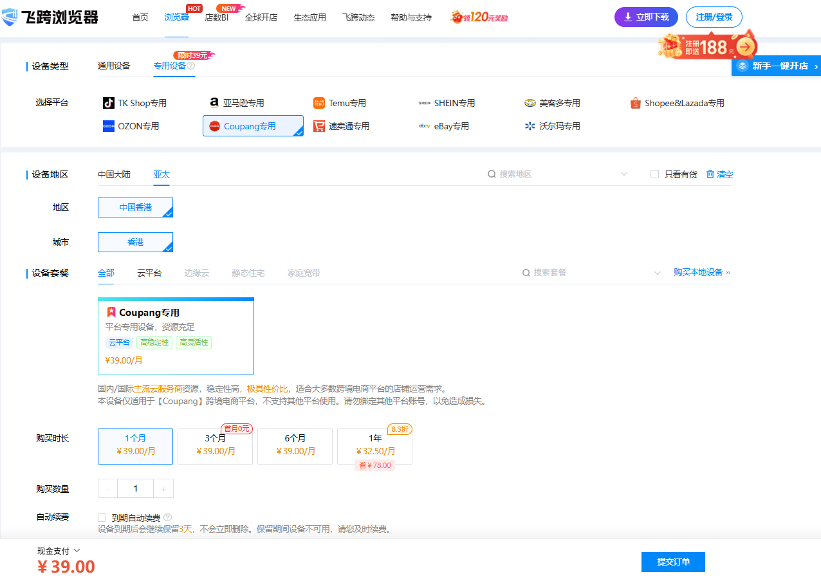The height and width of the screenshot is (581, 821).
Task: Open 飞跨动态 in top navigation
Action: 358,17
